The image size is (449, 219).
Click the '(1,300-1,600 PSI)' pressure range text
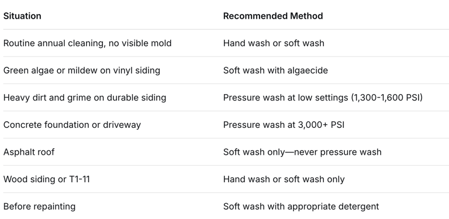[387, 98]
